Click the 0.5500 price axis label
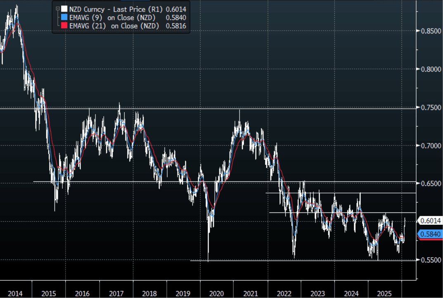Viewport: 443px width, 298px height. coord(431,260)
